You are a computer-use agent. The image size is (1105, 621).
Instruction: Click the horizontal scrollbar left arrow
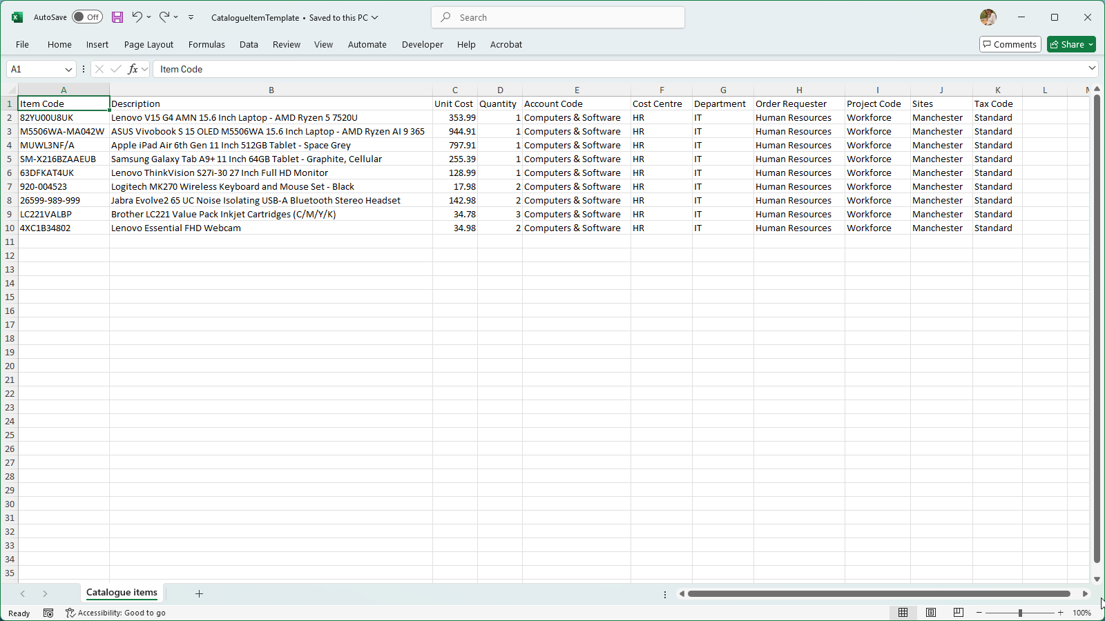pyautogui.click(x=682, y=593)
